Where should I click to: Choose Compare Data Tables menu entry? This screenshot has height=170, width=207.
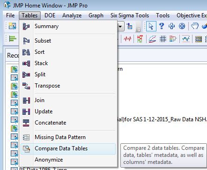click(68, 148)
